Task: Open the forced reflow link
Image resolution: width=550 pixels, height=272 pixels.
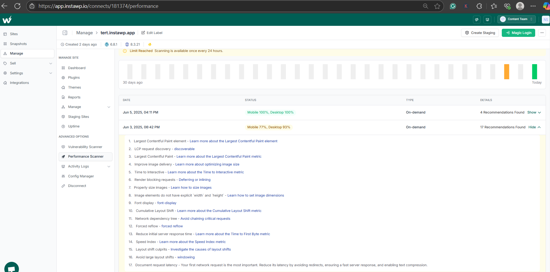Action: (x=172, y=226)
